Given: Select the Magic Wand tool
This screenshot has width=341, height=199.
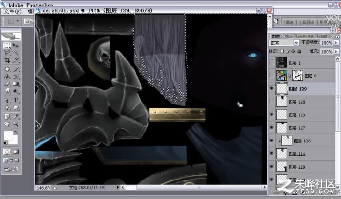Looking at the screenshot, I should tap(15, 52).
